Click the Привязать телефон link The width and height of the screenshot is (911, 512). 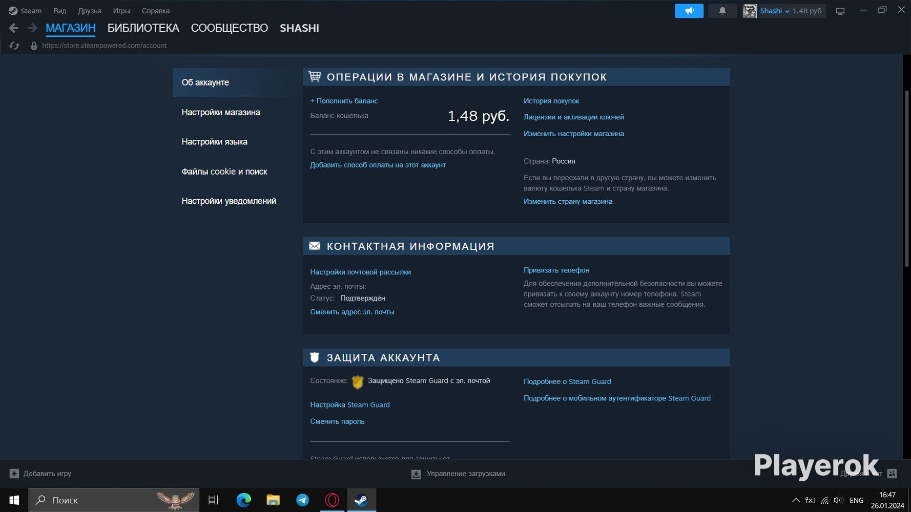pyautogui.click(x=556, y=270)
